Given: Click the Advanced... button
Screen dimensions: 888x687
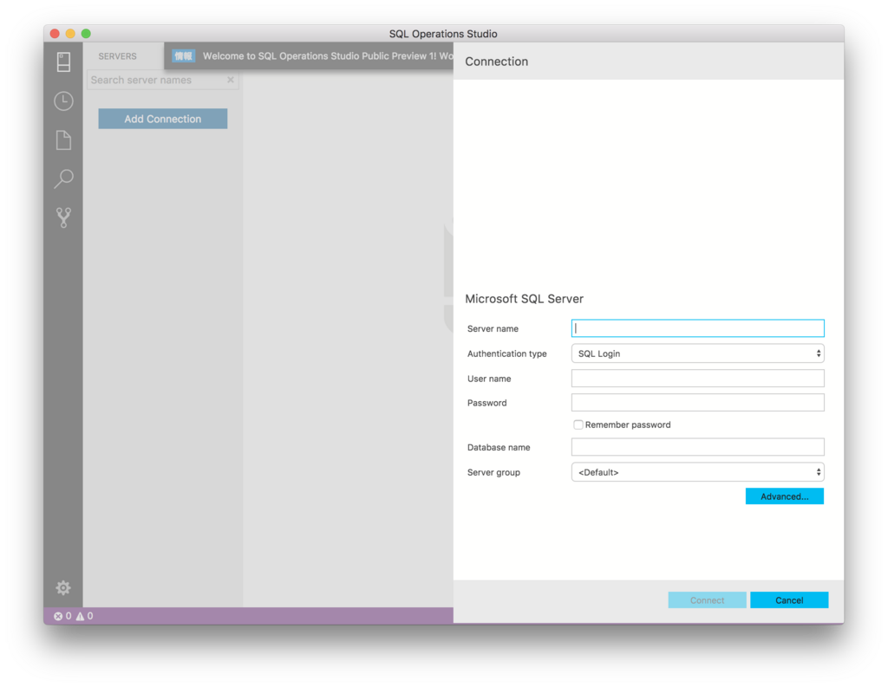Looking at the screenshot, I should [784, 496].
